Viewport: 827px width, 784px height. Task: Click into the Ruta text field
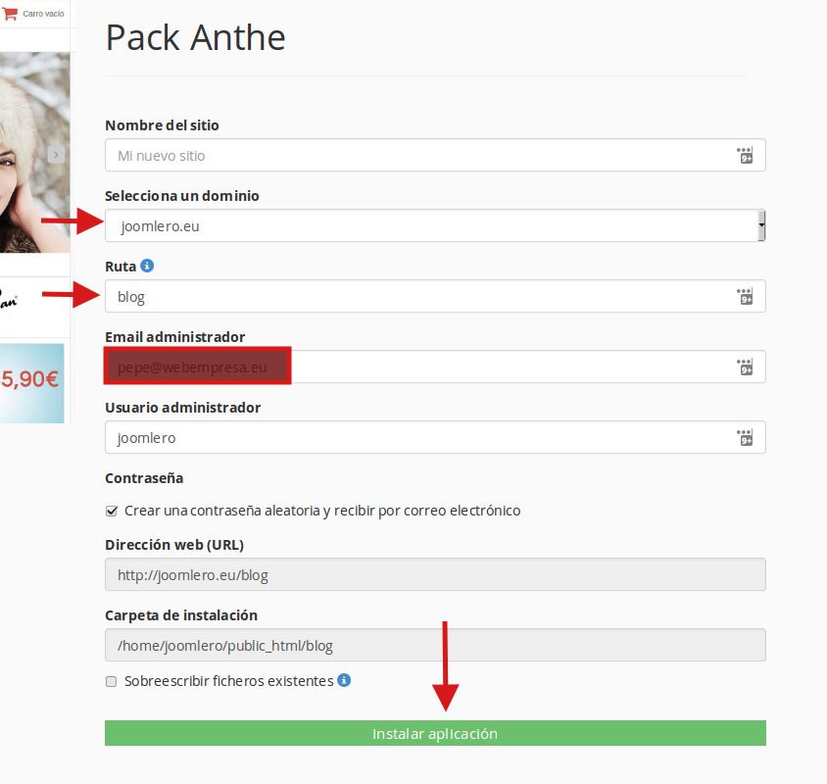click(x=435, y=297)
